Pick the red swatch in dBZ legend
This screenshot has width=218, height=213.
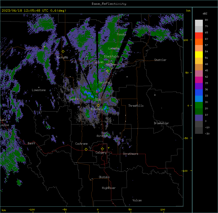click(199, 35)
